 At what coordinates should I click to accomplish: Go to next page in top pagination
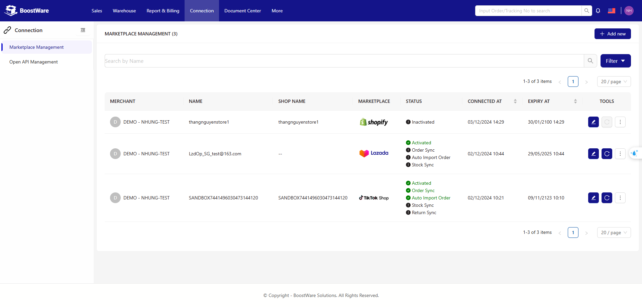click(586, 82)
